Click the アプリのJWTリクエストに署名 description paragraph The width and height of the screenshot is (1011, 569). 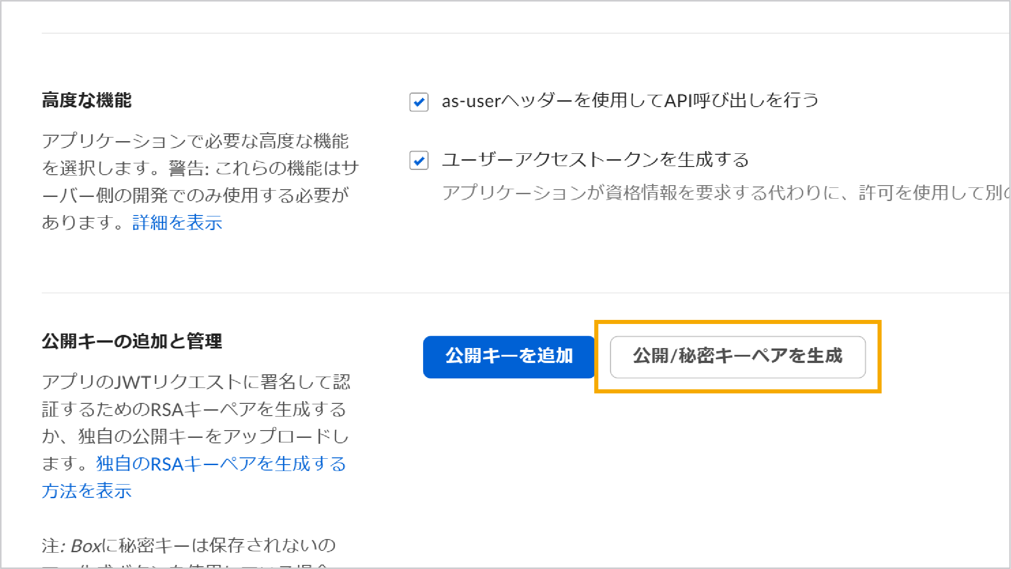tap(196, 437)
